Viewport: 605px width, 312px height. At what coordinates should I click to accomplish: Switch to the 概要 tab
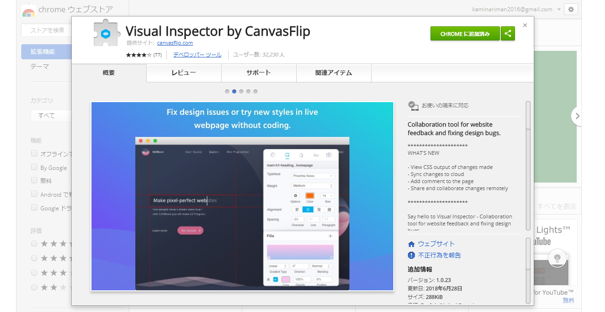[x=109, y=73]
